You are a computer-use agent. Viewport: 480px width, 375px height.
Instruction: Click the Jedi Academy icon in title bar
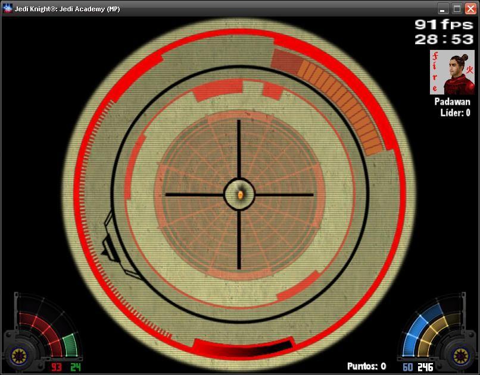(8, 9)
